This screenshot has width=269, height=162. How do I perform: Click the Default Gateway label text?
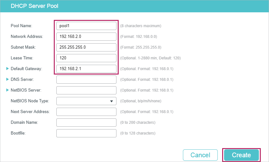click(x=26, y=69)
